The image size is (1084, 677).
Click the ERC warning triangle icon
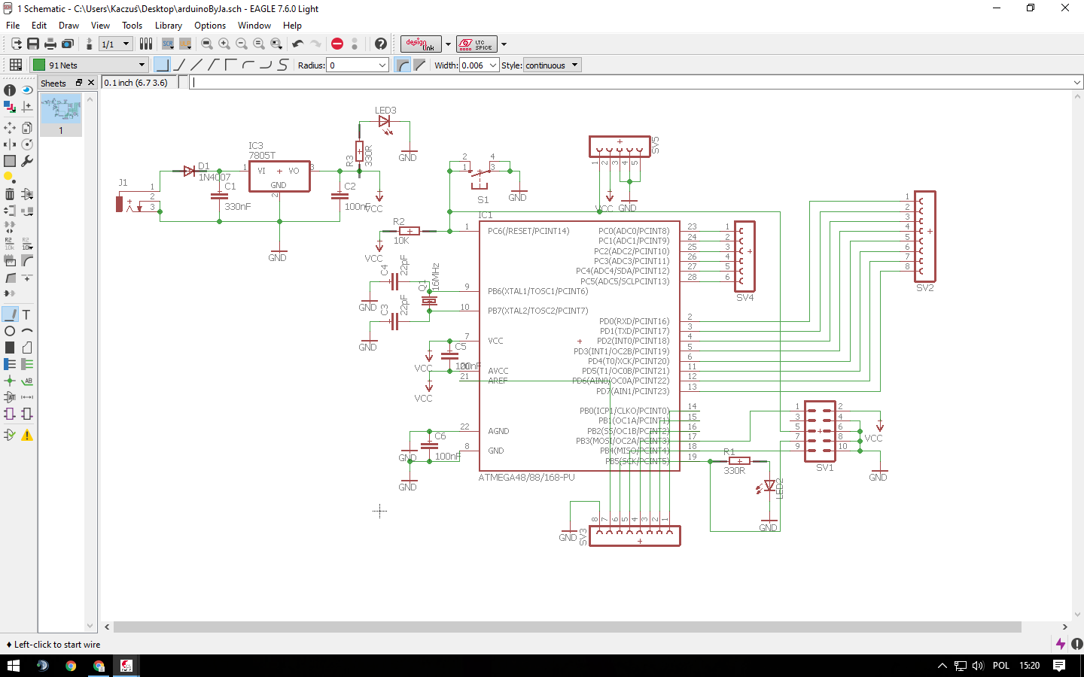coord(27,435)
